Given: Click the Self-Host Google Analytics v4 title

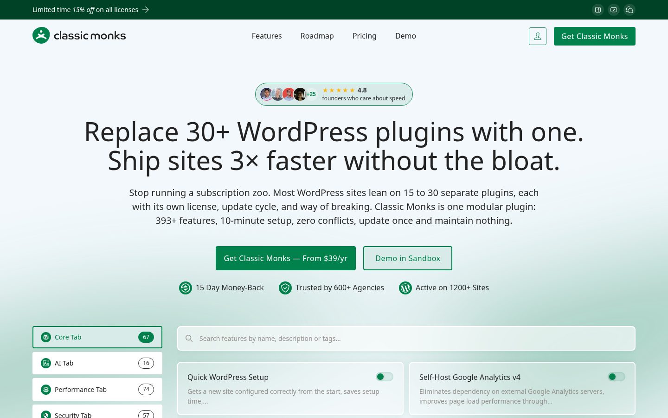Looking at the screenshot, I should [x=470, y=377].
